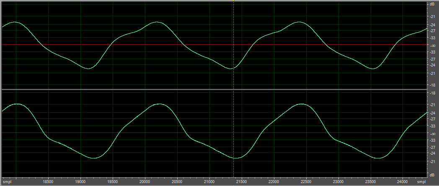Click the 19500 mark on the time ruler

(113, 182)
